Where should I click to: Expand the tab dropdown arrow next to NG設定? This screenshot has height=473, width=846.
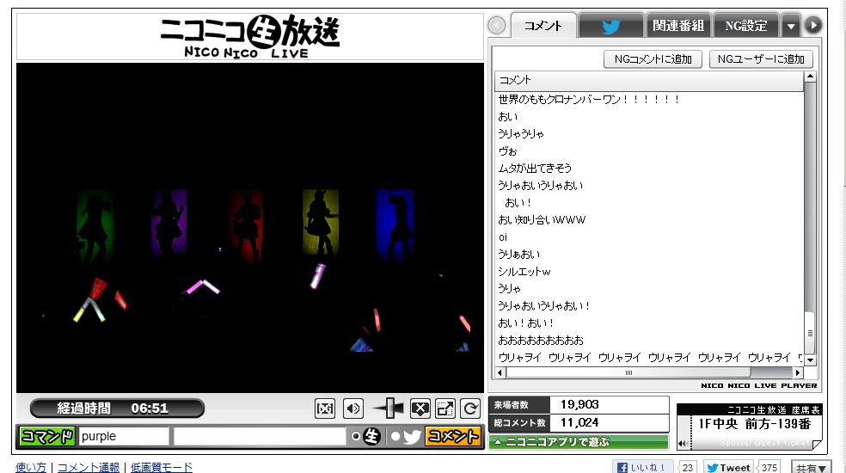(791, 26)
